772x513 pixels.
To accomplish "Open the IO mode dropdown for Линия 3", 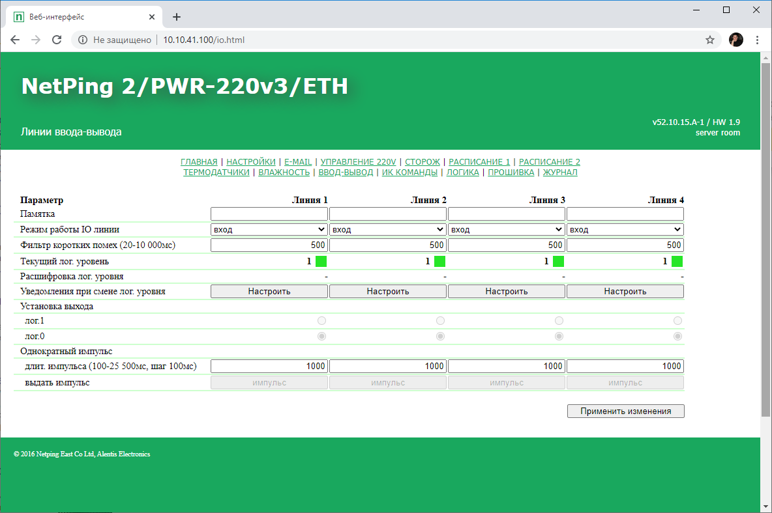I will (507, 229).
